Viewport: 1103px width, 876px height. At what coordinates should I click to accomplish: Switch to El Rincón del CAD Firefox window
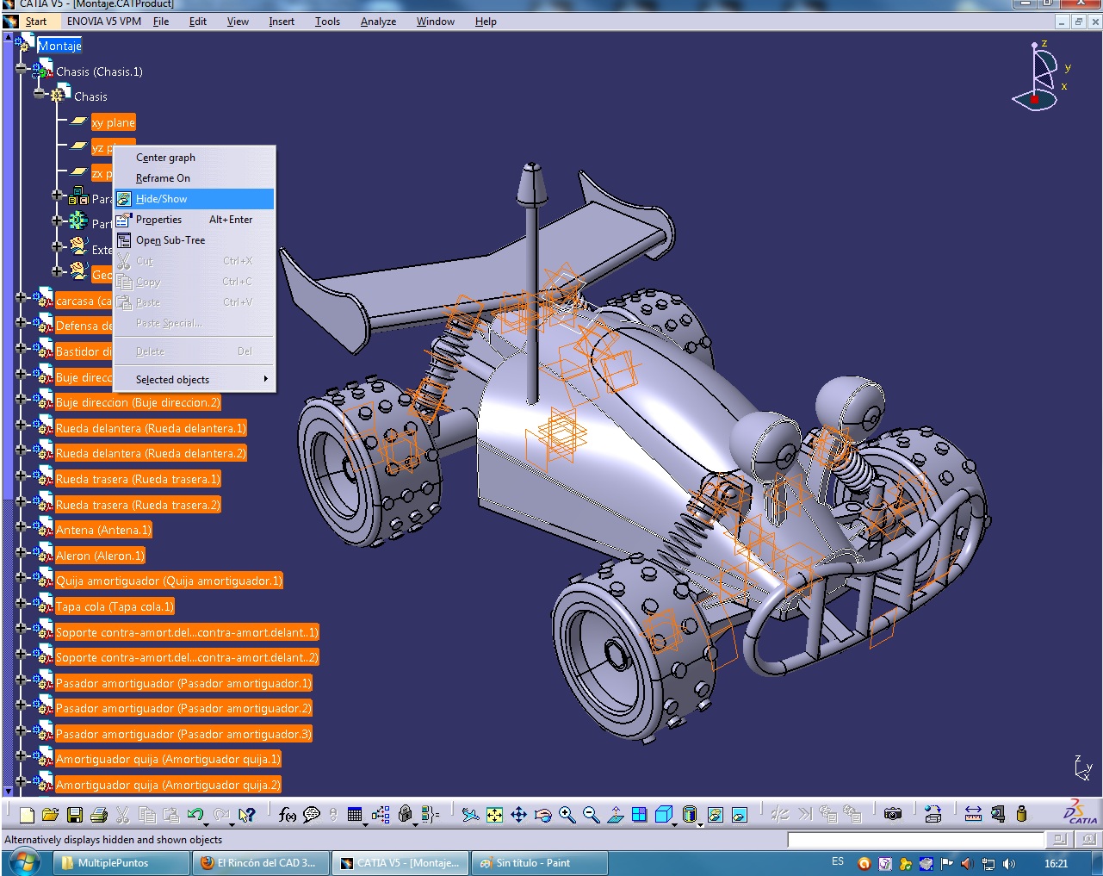pos(261,862)
